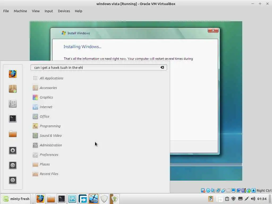This screenshot has height=204, width=272.
Task: Open the VirtualBox Devices menu
Action: (64, 11)
